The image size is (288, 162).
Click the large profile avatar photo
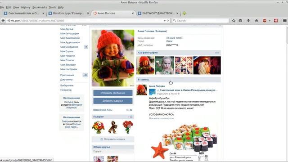pyautogui.click(x=113, y=58)
